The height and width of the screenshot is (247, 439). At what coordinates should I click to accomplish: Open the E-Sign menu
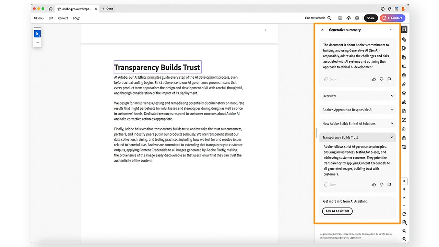coord(76,18)
